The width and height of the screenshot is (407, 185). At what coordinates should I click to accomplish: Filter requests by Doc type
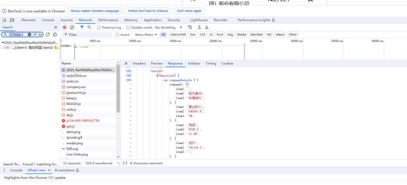pos(193,35)
